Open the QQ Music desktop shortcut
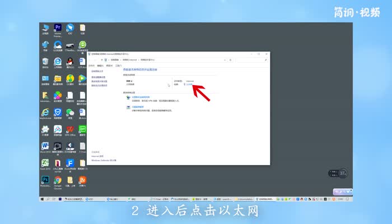Screen dimensions: 392x224 (x=70, y=80)
